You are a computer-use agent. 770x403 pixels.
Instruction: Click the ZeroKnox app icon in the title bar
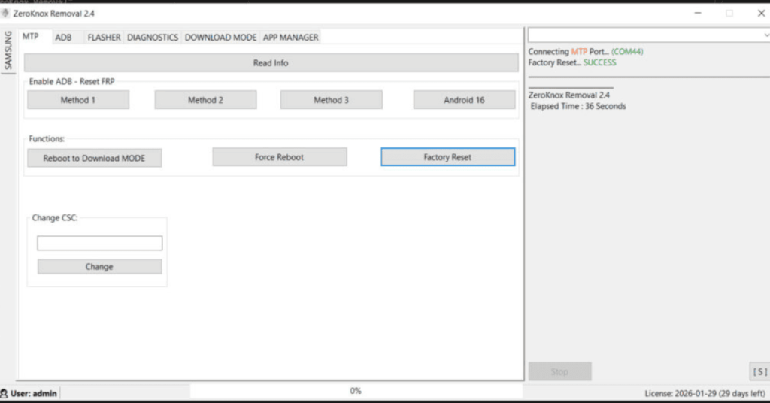pos(5,14)
